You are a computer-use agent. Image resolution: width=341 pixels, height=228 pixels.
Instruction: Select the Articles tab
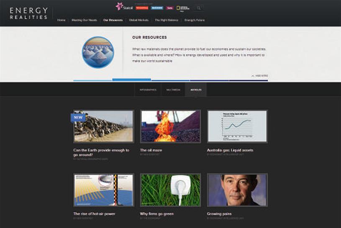[195, 90]
